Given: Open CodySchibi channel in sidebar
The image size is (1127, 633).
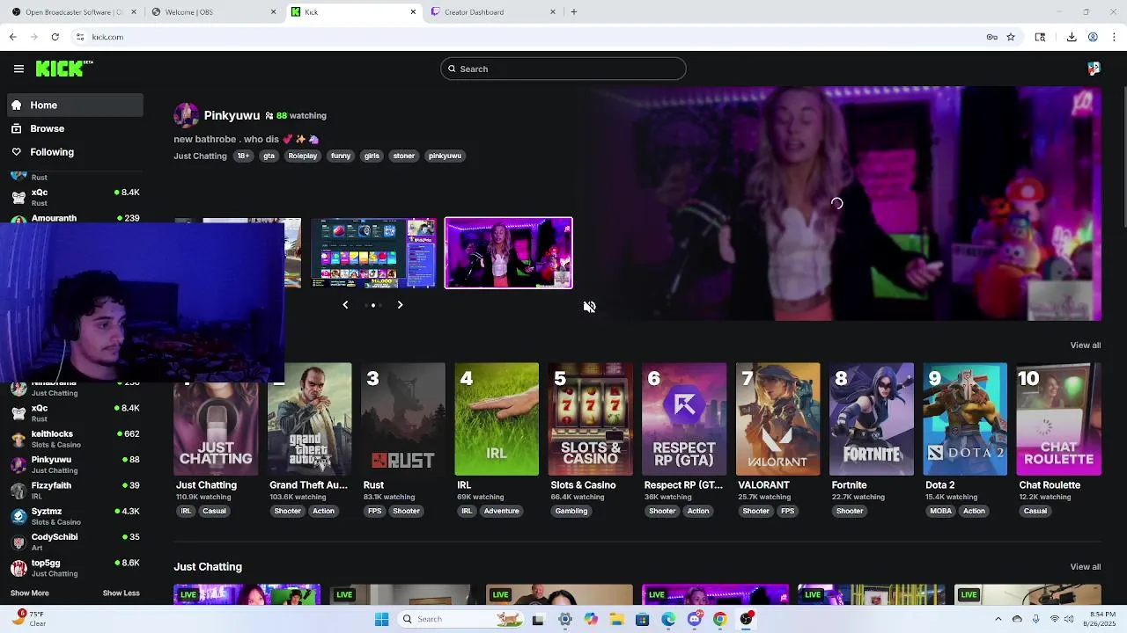Looking at the screenshot, I should click(x=76, y=542).
